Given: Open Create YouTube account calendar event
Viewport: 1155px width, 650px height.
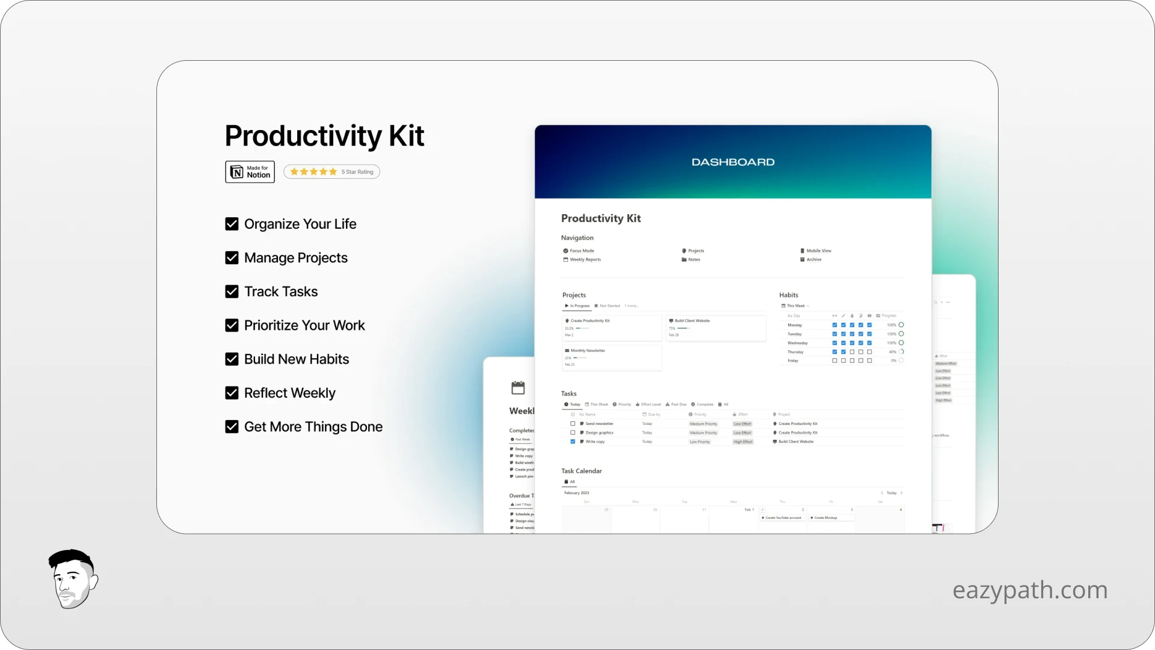Looking at the screenshot, I should tap(781, 518).
